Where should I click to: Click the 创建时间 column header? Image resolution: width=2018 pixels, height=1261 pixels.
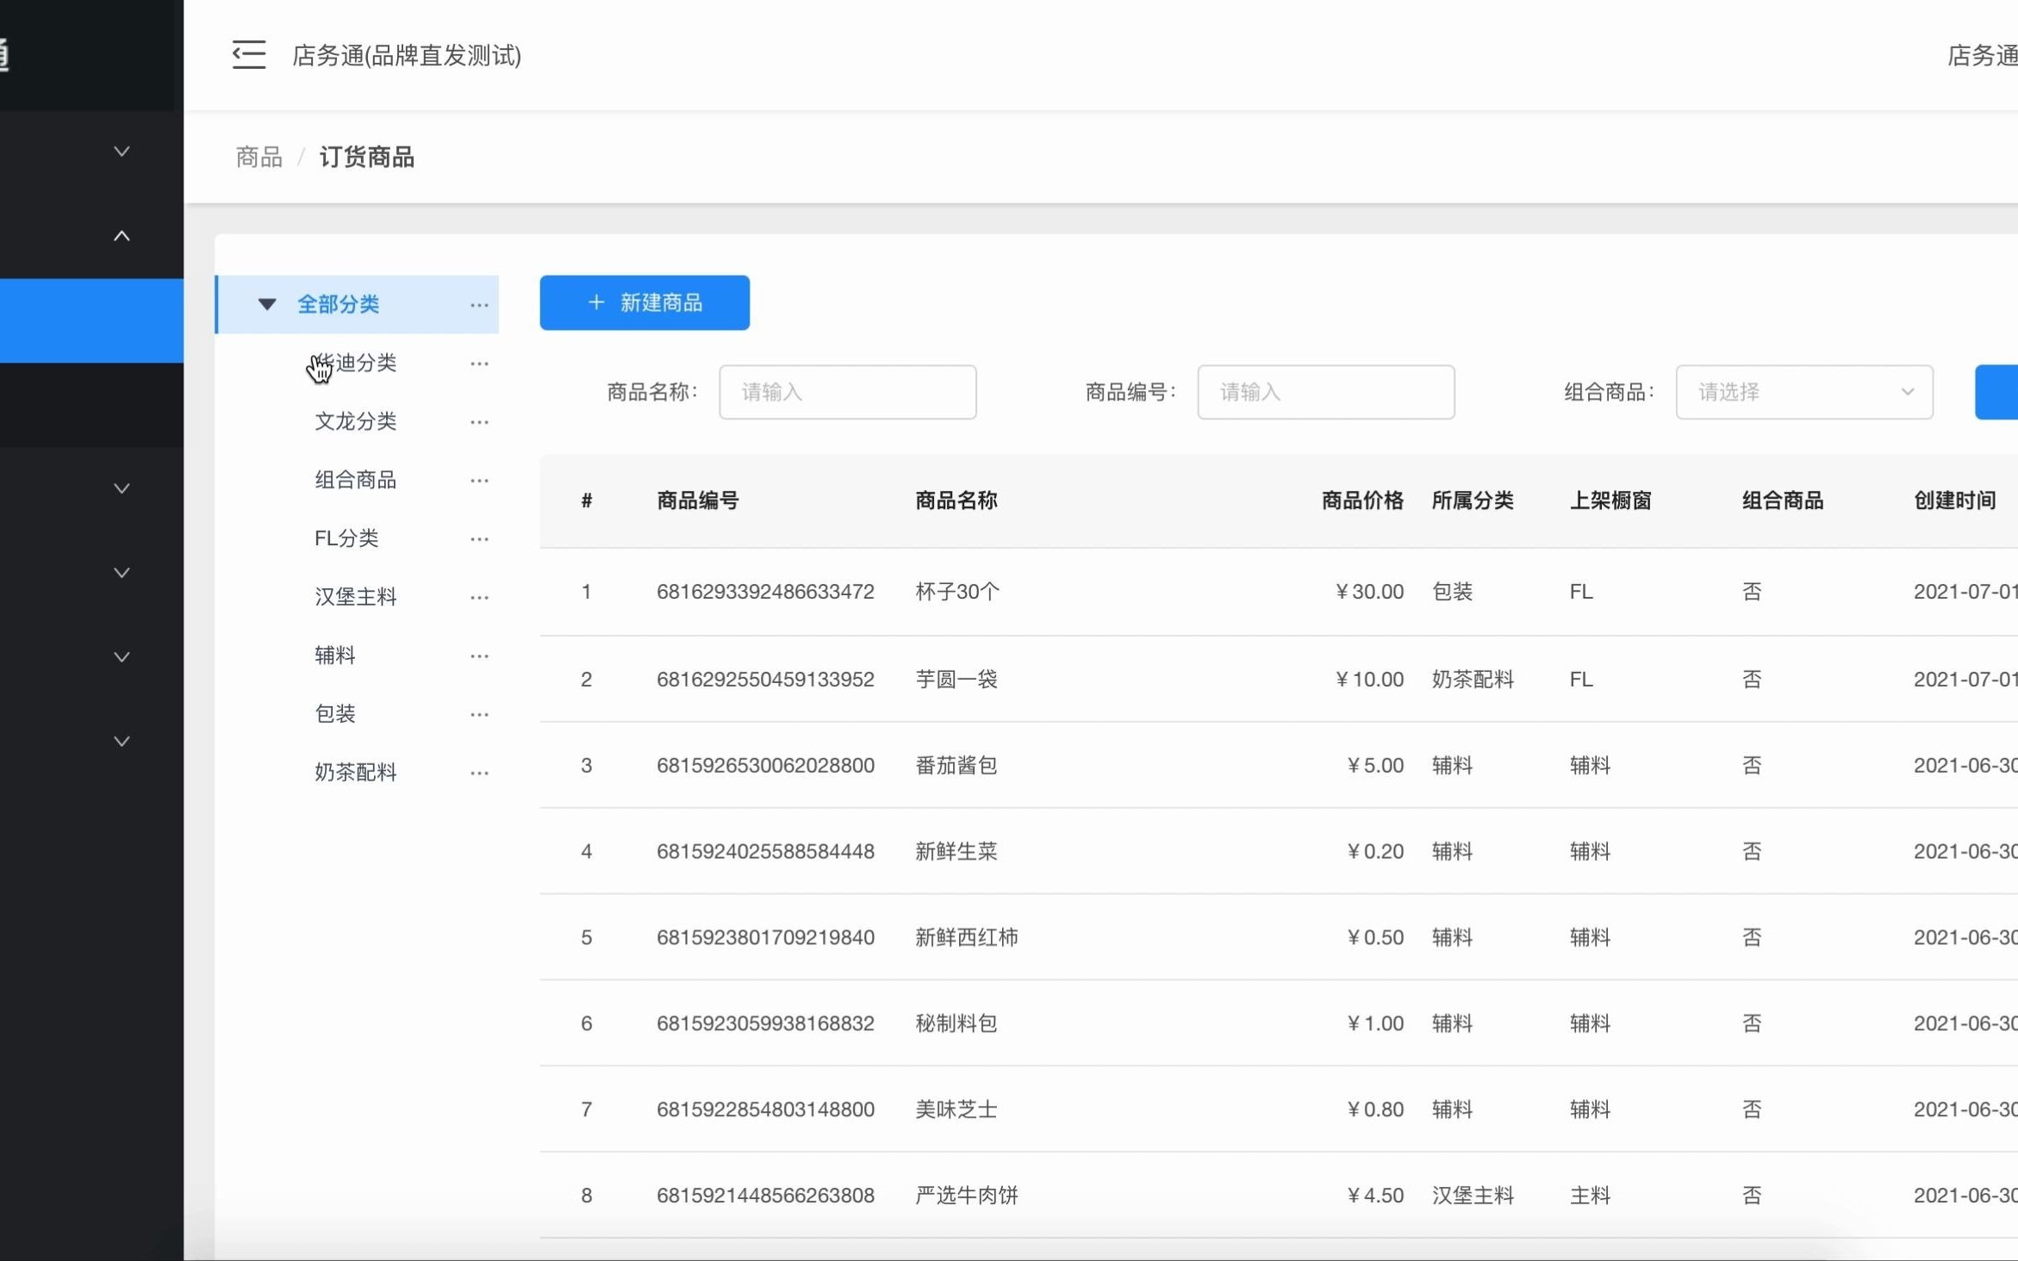coord(1955,500)
